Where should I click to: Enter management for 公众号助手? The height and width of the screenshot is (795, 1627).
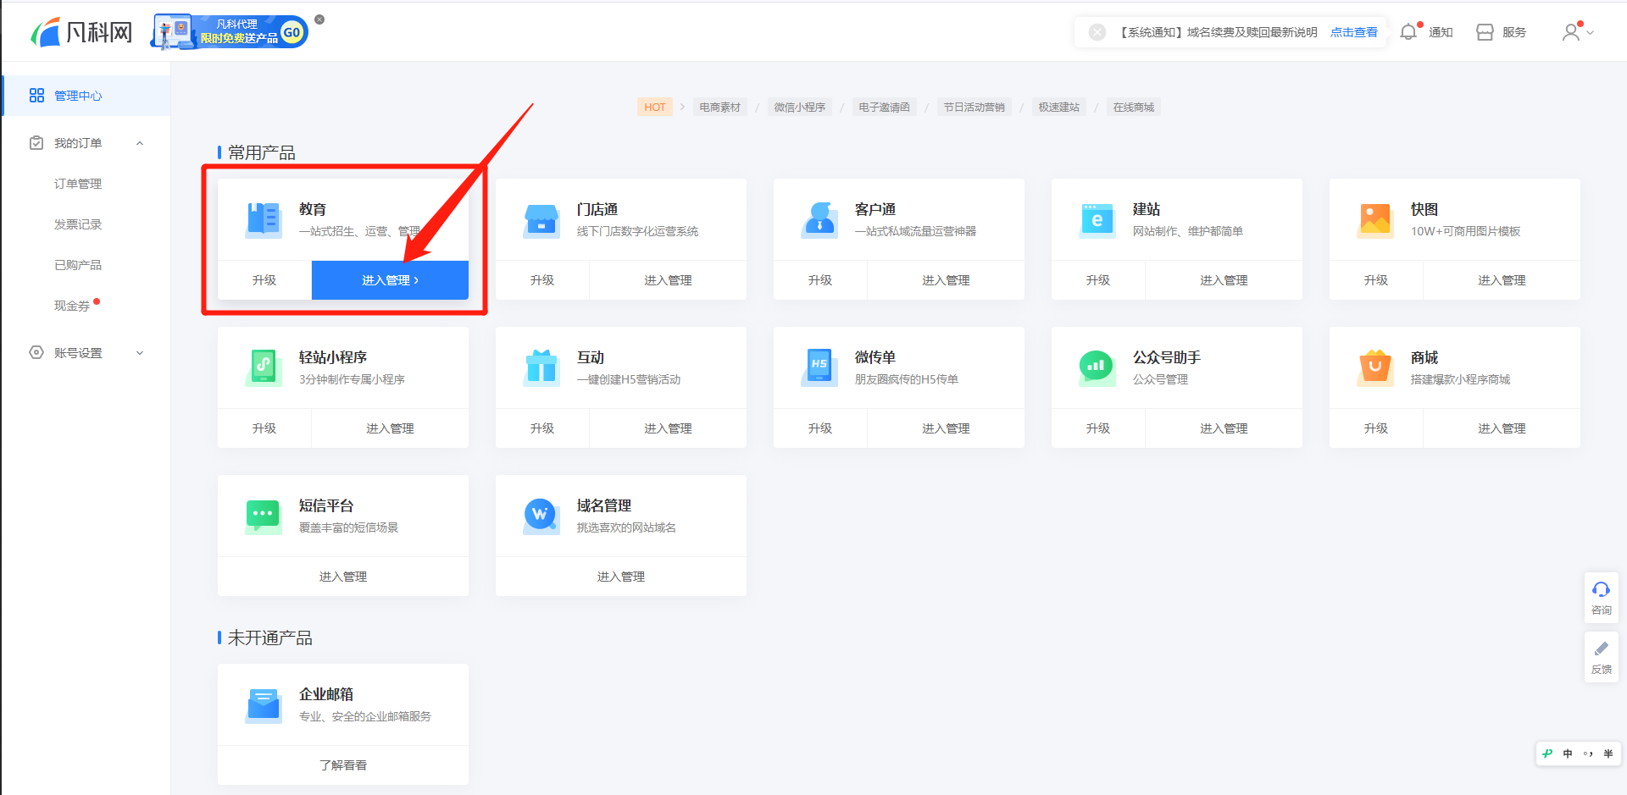[1224, 428]
